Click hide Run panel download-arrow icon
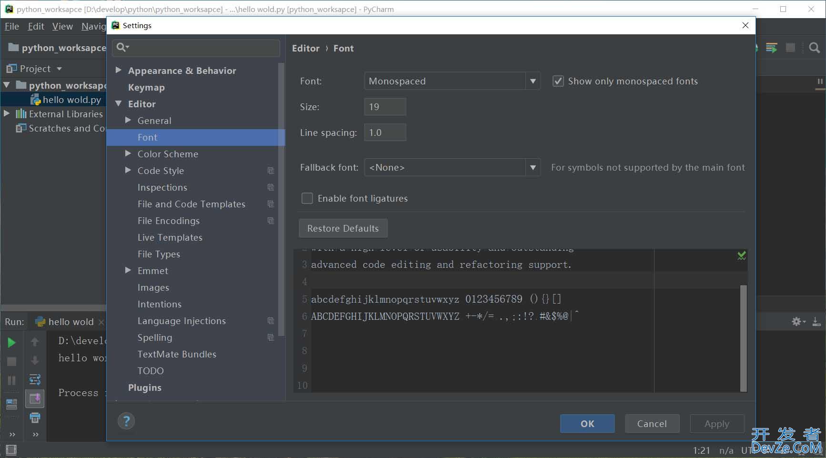 (816, 322)
